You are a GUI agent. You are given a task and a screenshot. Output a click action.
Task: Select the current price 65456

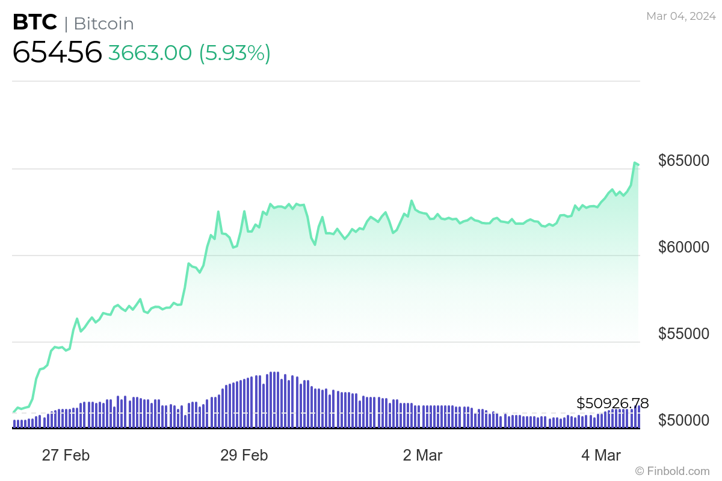coord(57,53)
